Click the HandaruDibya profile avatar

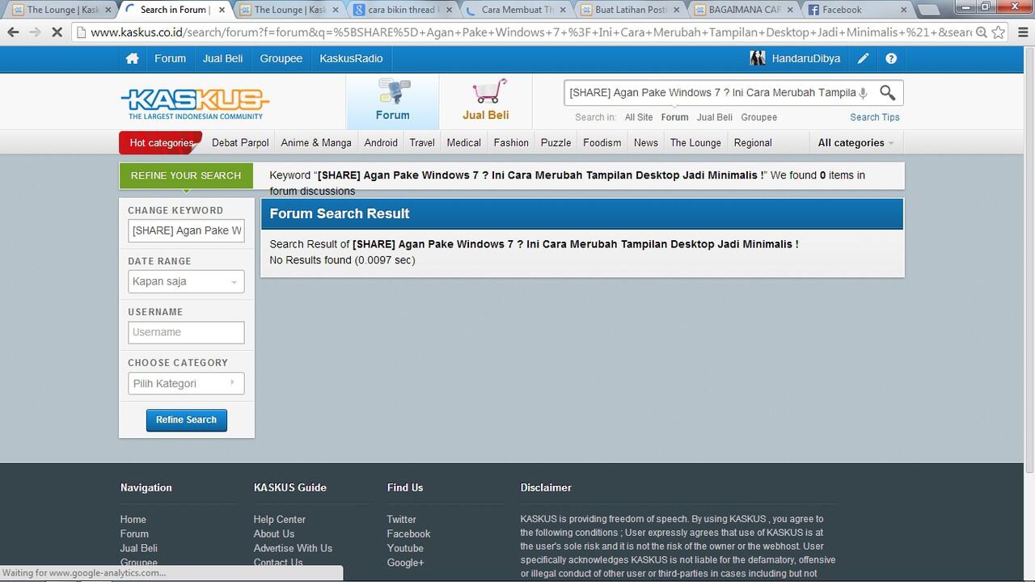[x=758, y=58]
